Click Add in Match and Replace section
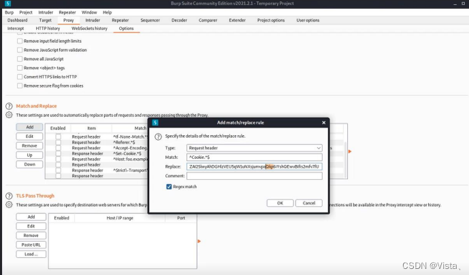The image size is (469, 275). tap(30, 127)
